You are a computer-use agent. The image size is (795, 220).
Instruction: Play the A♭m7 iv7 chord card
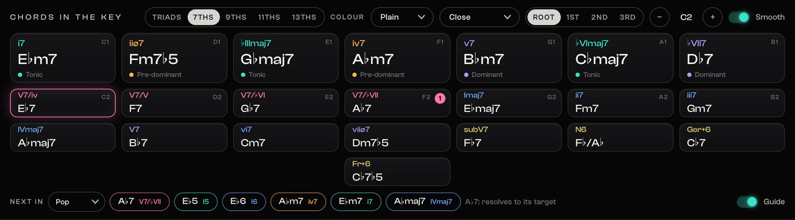(397, 58)
